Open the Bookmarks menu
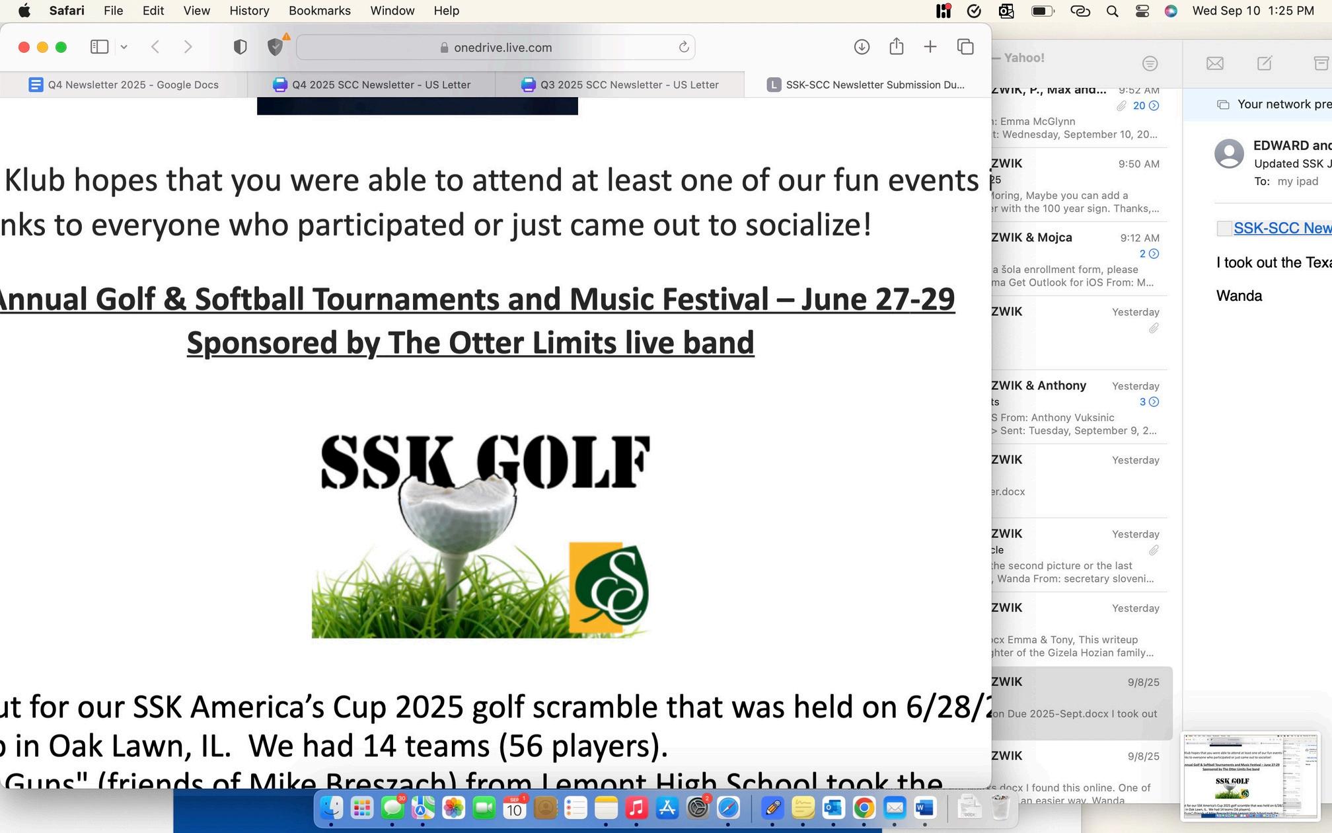This screenshot has height=833, width=1332. (319, 11)
